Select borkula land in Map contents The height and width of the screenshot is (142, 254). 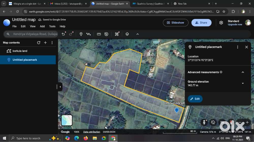click(20, 51)
